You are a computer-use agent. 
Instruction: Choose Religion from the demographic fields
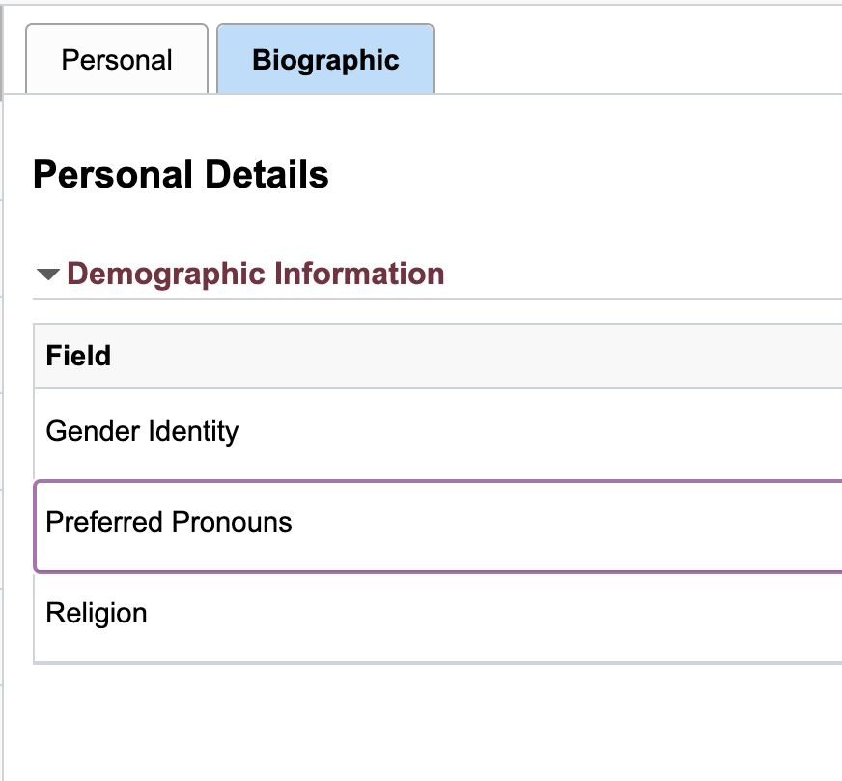[96, 613]
